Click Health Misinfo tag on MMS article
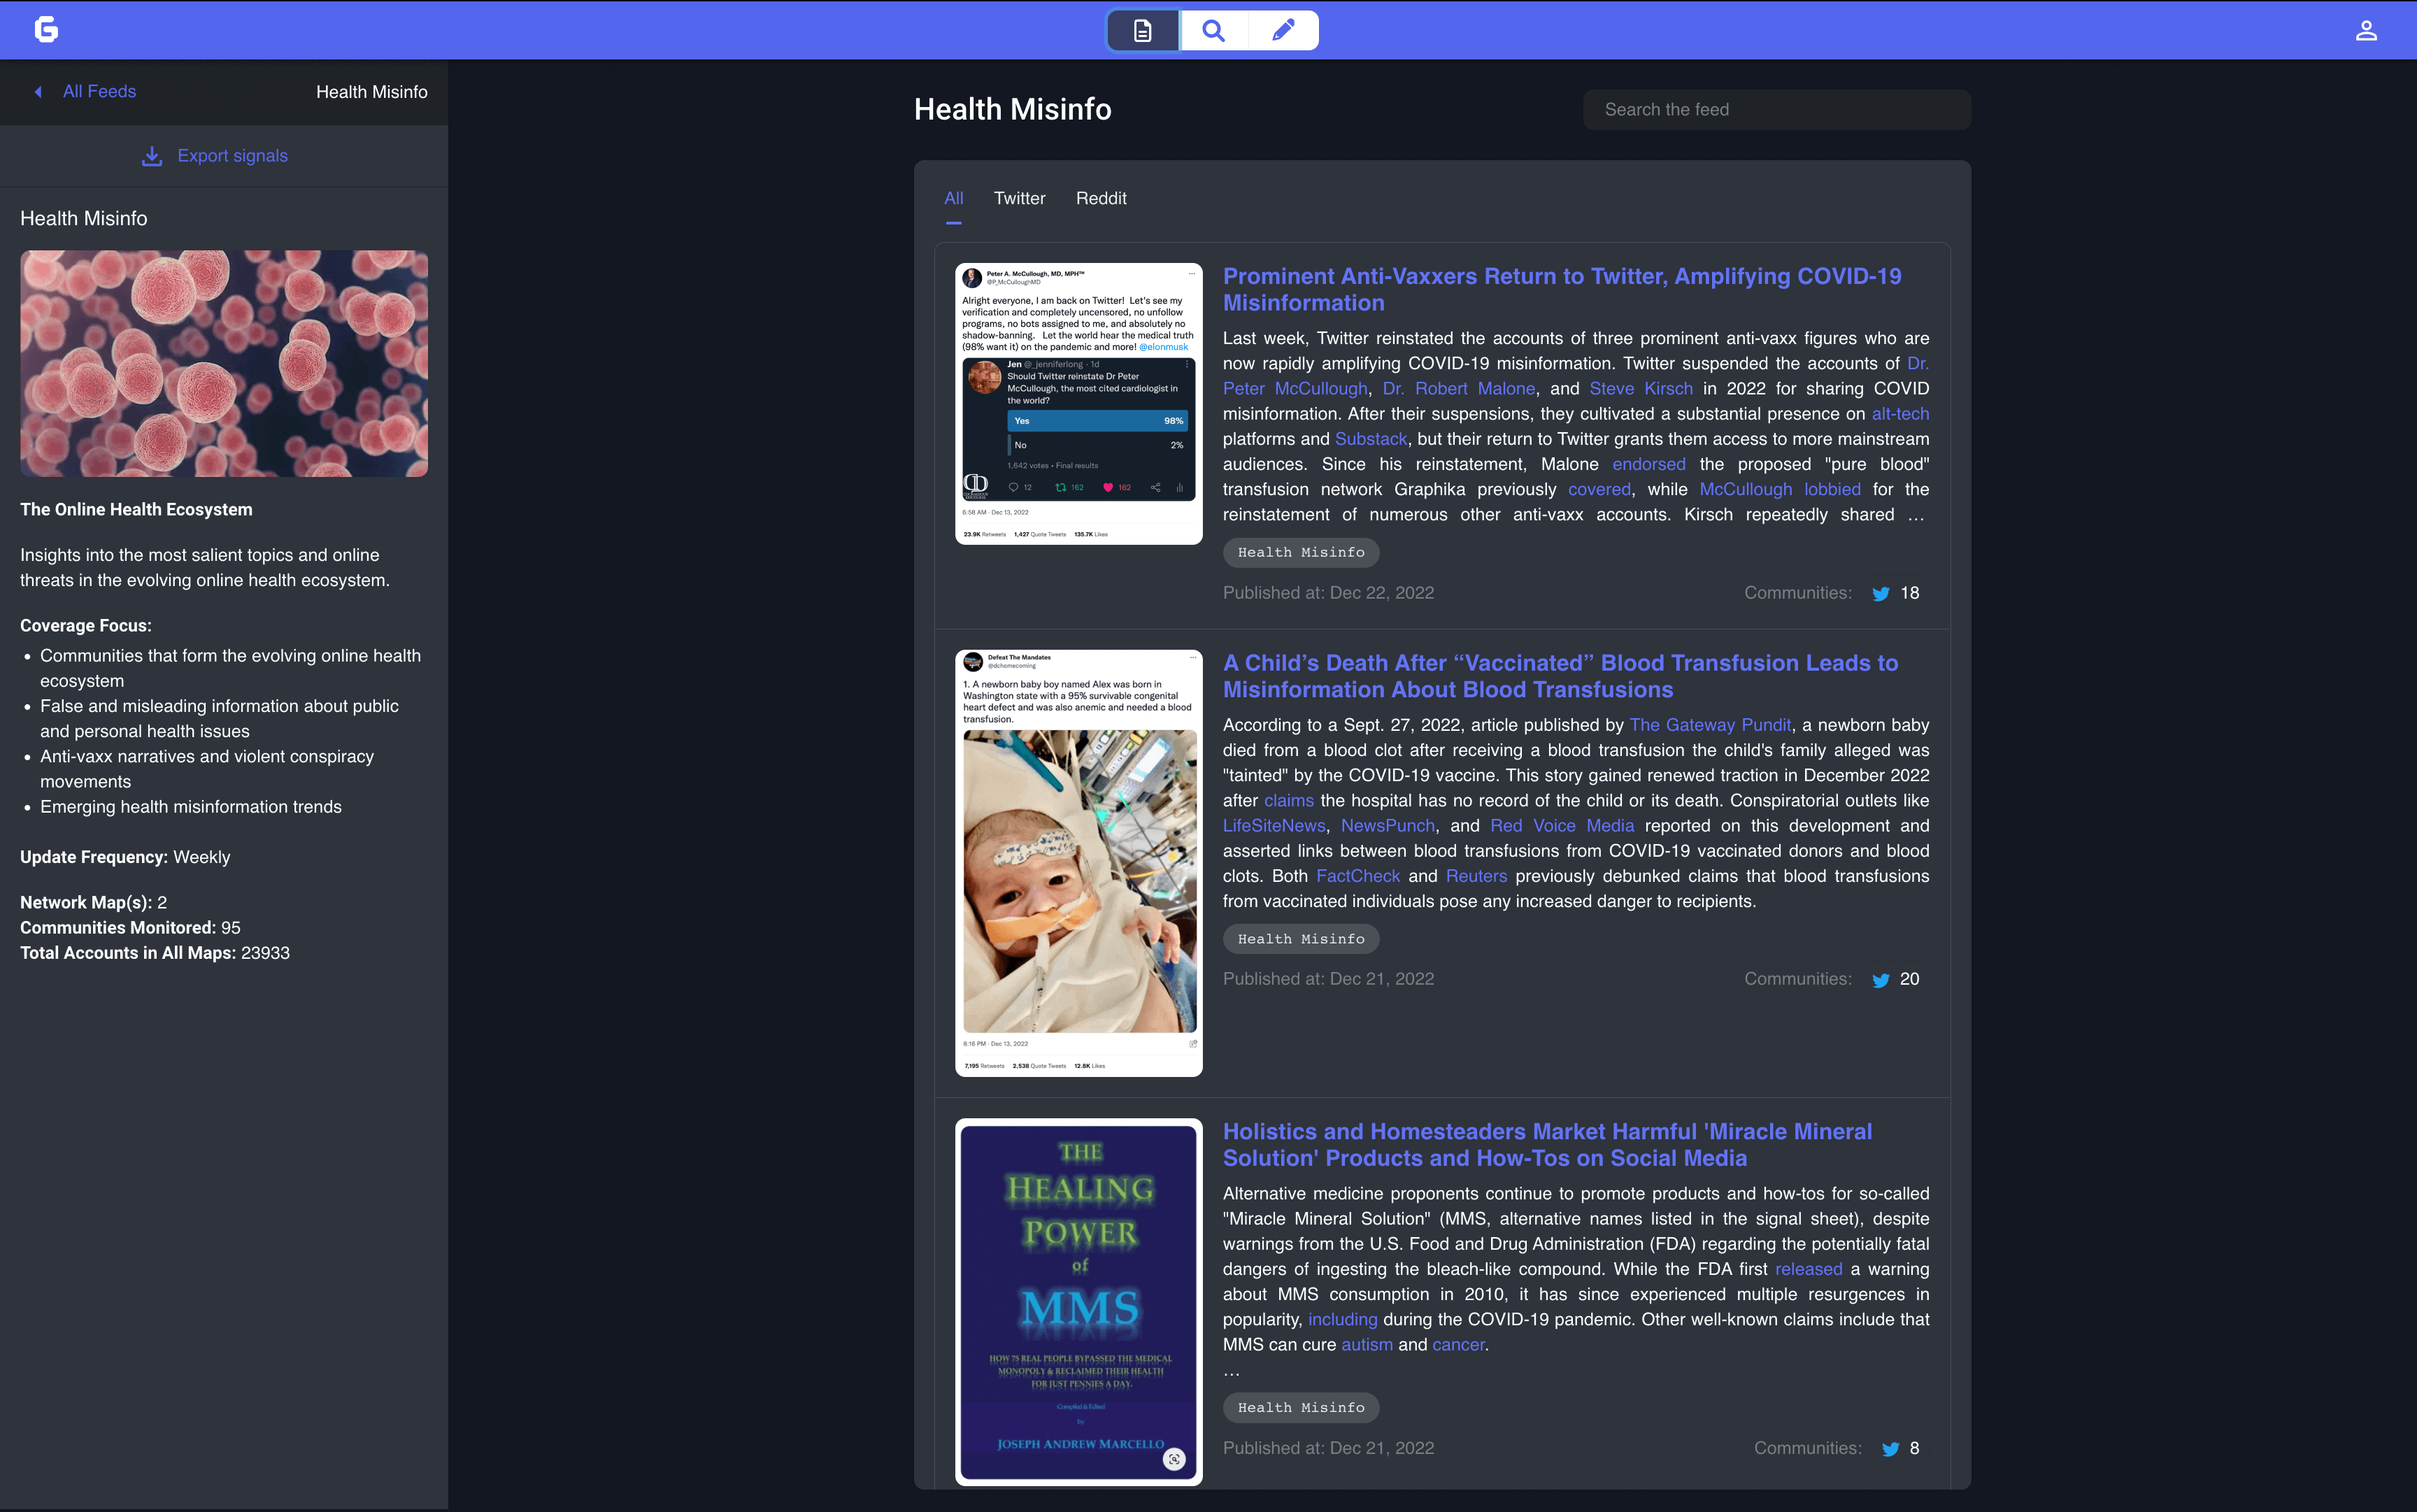This screenshot has height=1512, width=2417. pos(1300,1408)
